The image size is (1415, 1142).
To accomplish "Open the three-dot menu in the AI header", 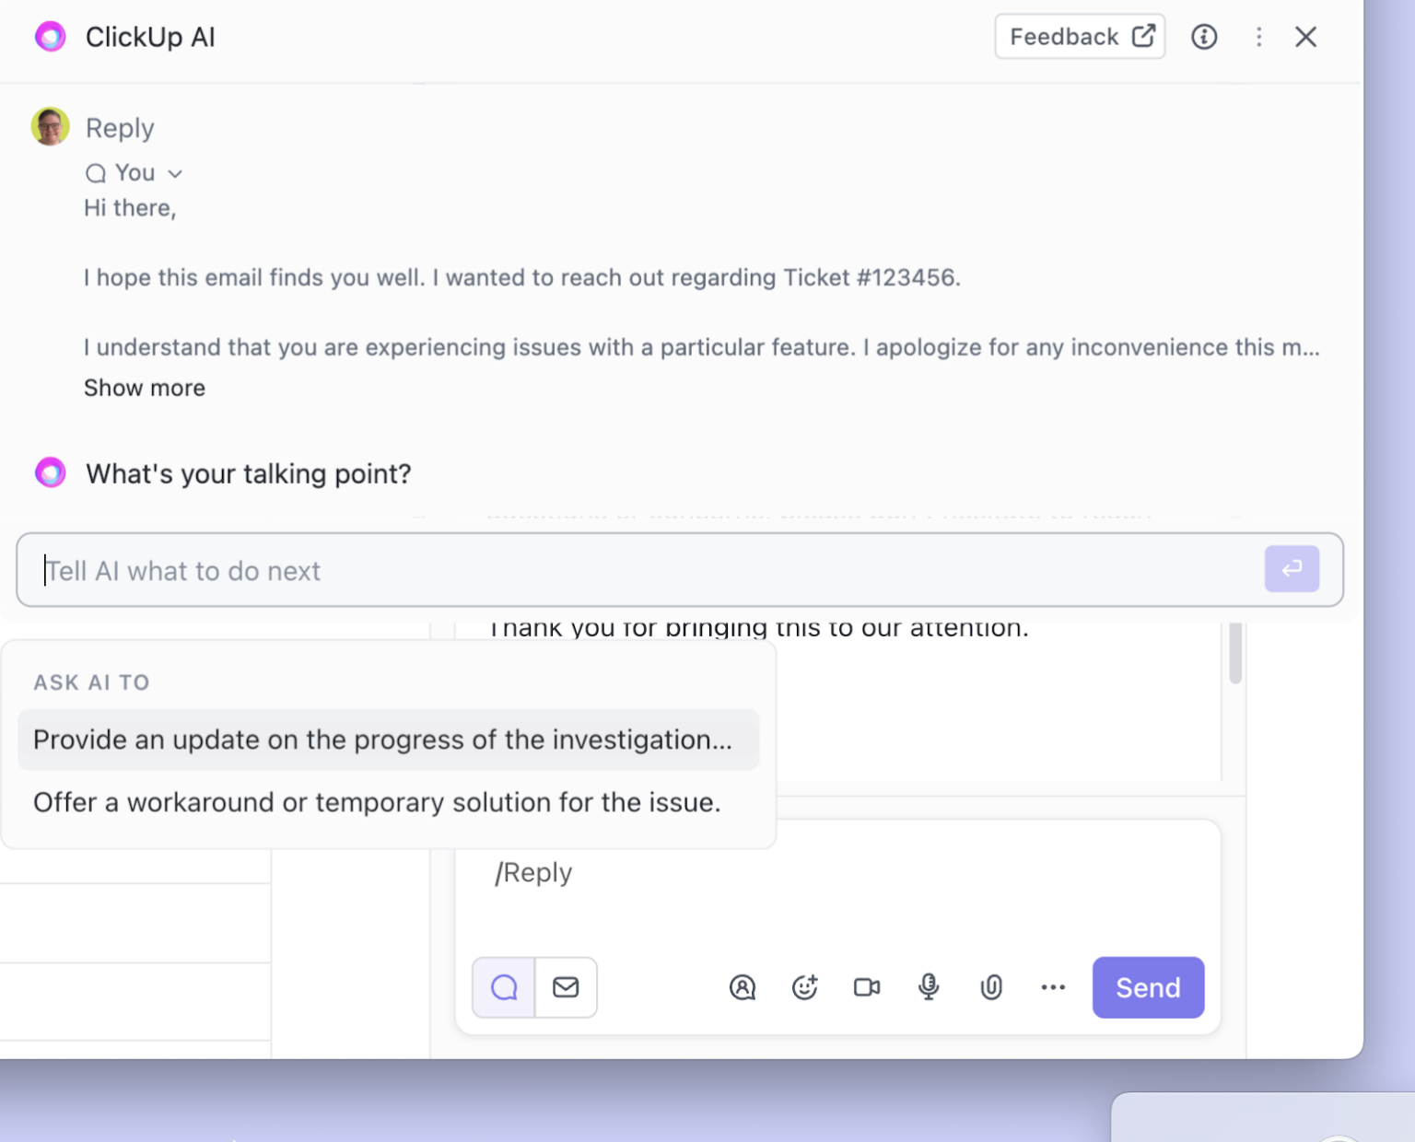I will coord(1258,37).
